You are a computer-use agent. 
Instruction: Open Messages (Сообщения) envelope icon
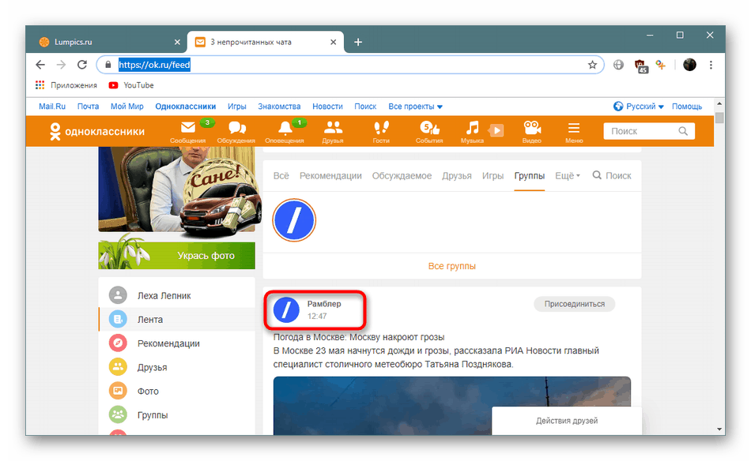point(188,128)
